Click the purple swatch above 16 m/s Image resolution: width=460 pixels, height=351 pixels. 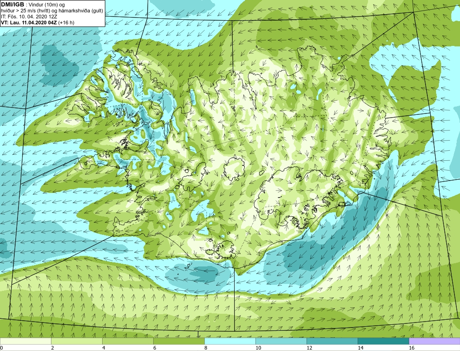[435, 341]
